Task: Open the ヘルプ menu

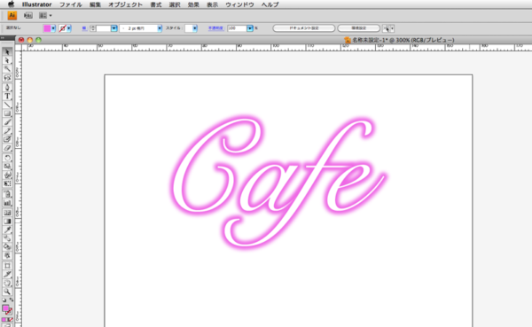Action: click(x=270, y=4)
